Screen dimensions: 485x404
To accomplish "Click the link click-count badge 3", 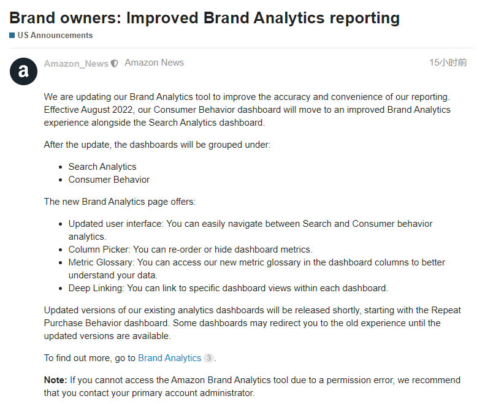I will point(209,358).
